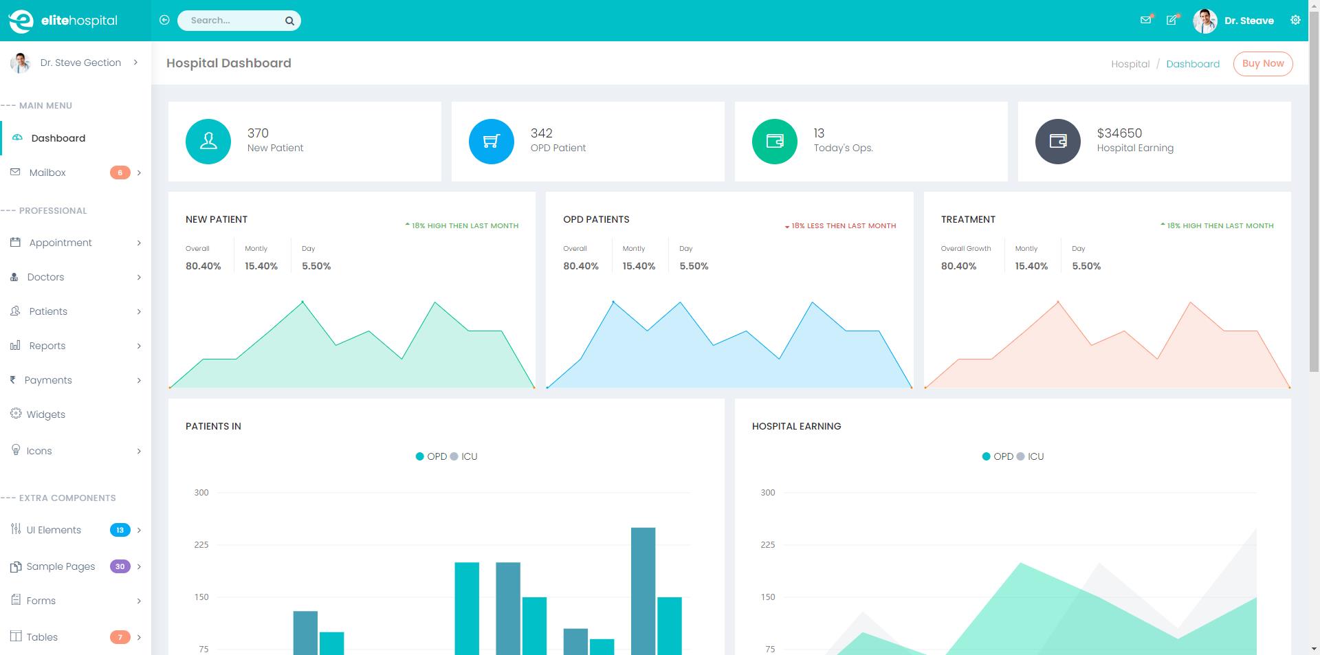Screen dimensions: 1320x655
Task: Expand the Doctors submenu chevron
Action: click(x=139, y=277)
